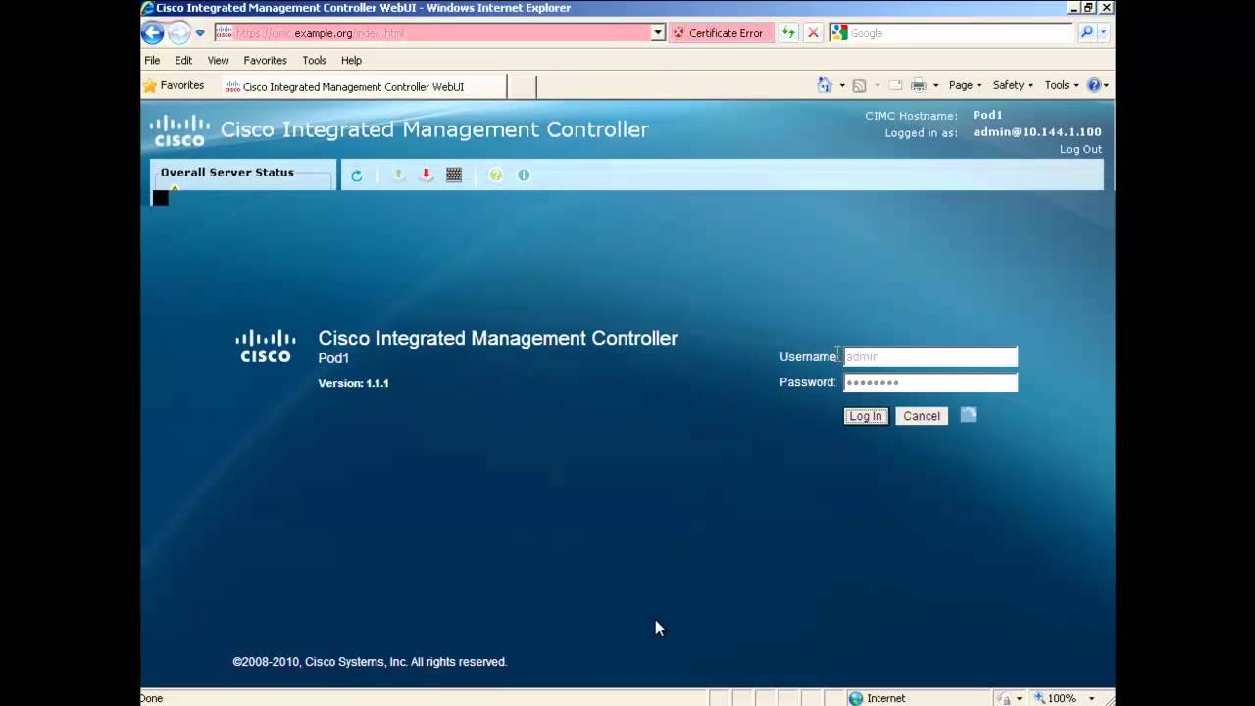Launch the KVM Console keyboard icon
The image size is (1255, 706).
coord(454,175)
